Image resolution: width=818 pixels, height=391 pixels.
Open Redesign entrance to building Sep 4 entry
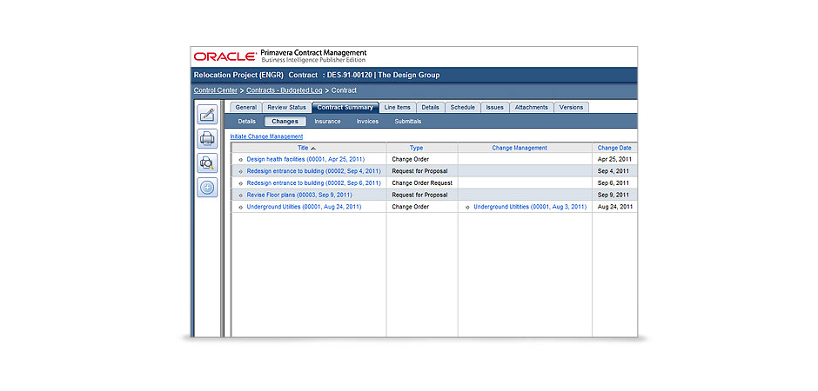(313, 172)
